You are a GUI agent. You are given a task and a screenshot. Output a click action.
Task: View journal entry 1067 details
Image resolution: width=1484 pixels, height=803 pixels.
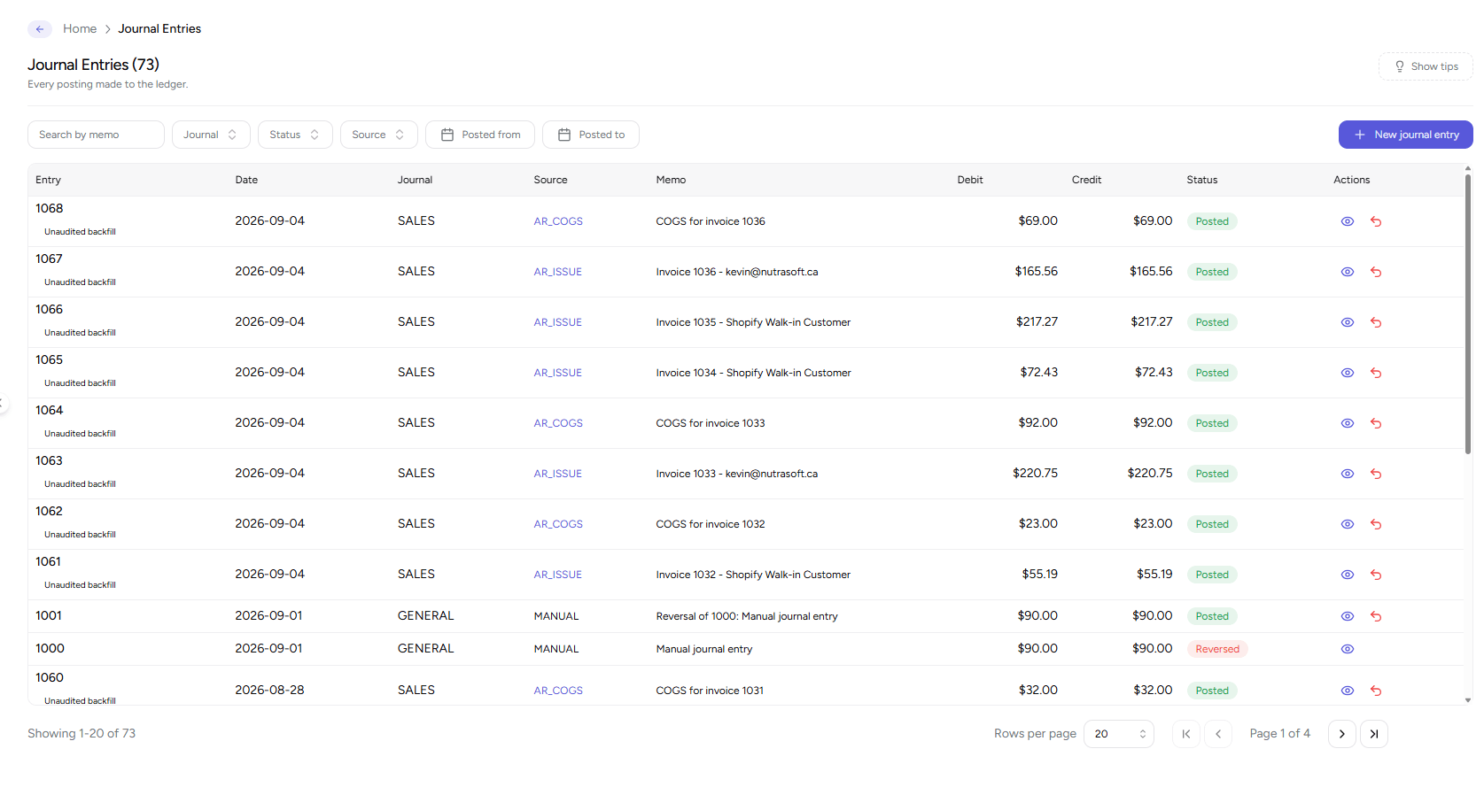pos(1347,272)
